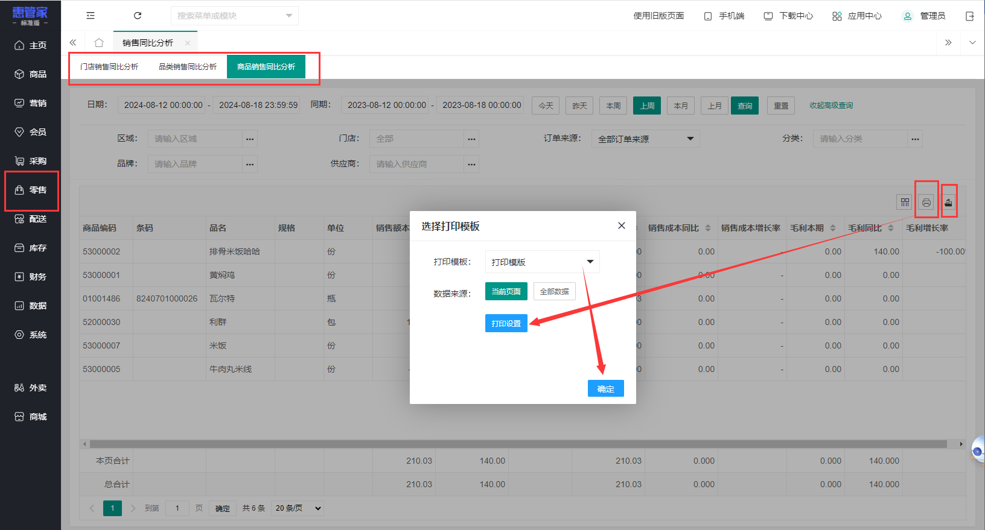Open the 分类 selector ellipsis button
The width and height of the screenshot is (985, 530).
coord(915,139)
